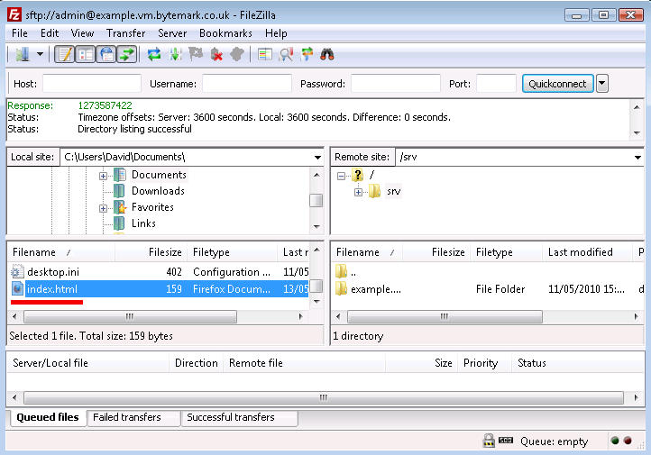The image size is (651, 455).
Task: Click the speed limit icon in status bar
Action: tap(505, 440)
